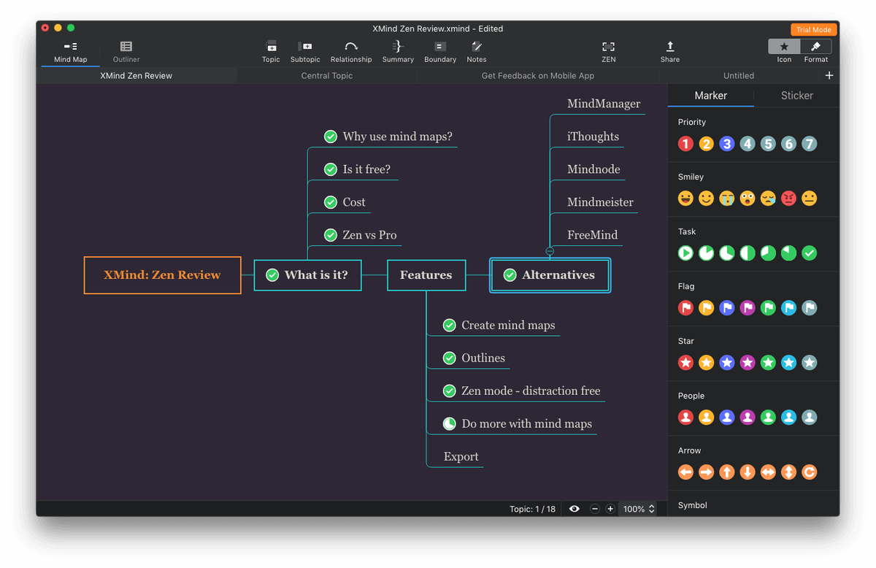Select the FreeMind subtopic

click(x=592, y=235)
